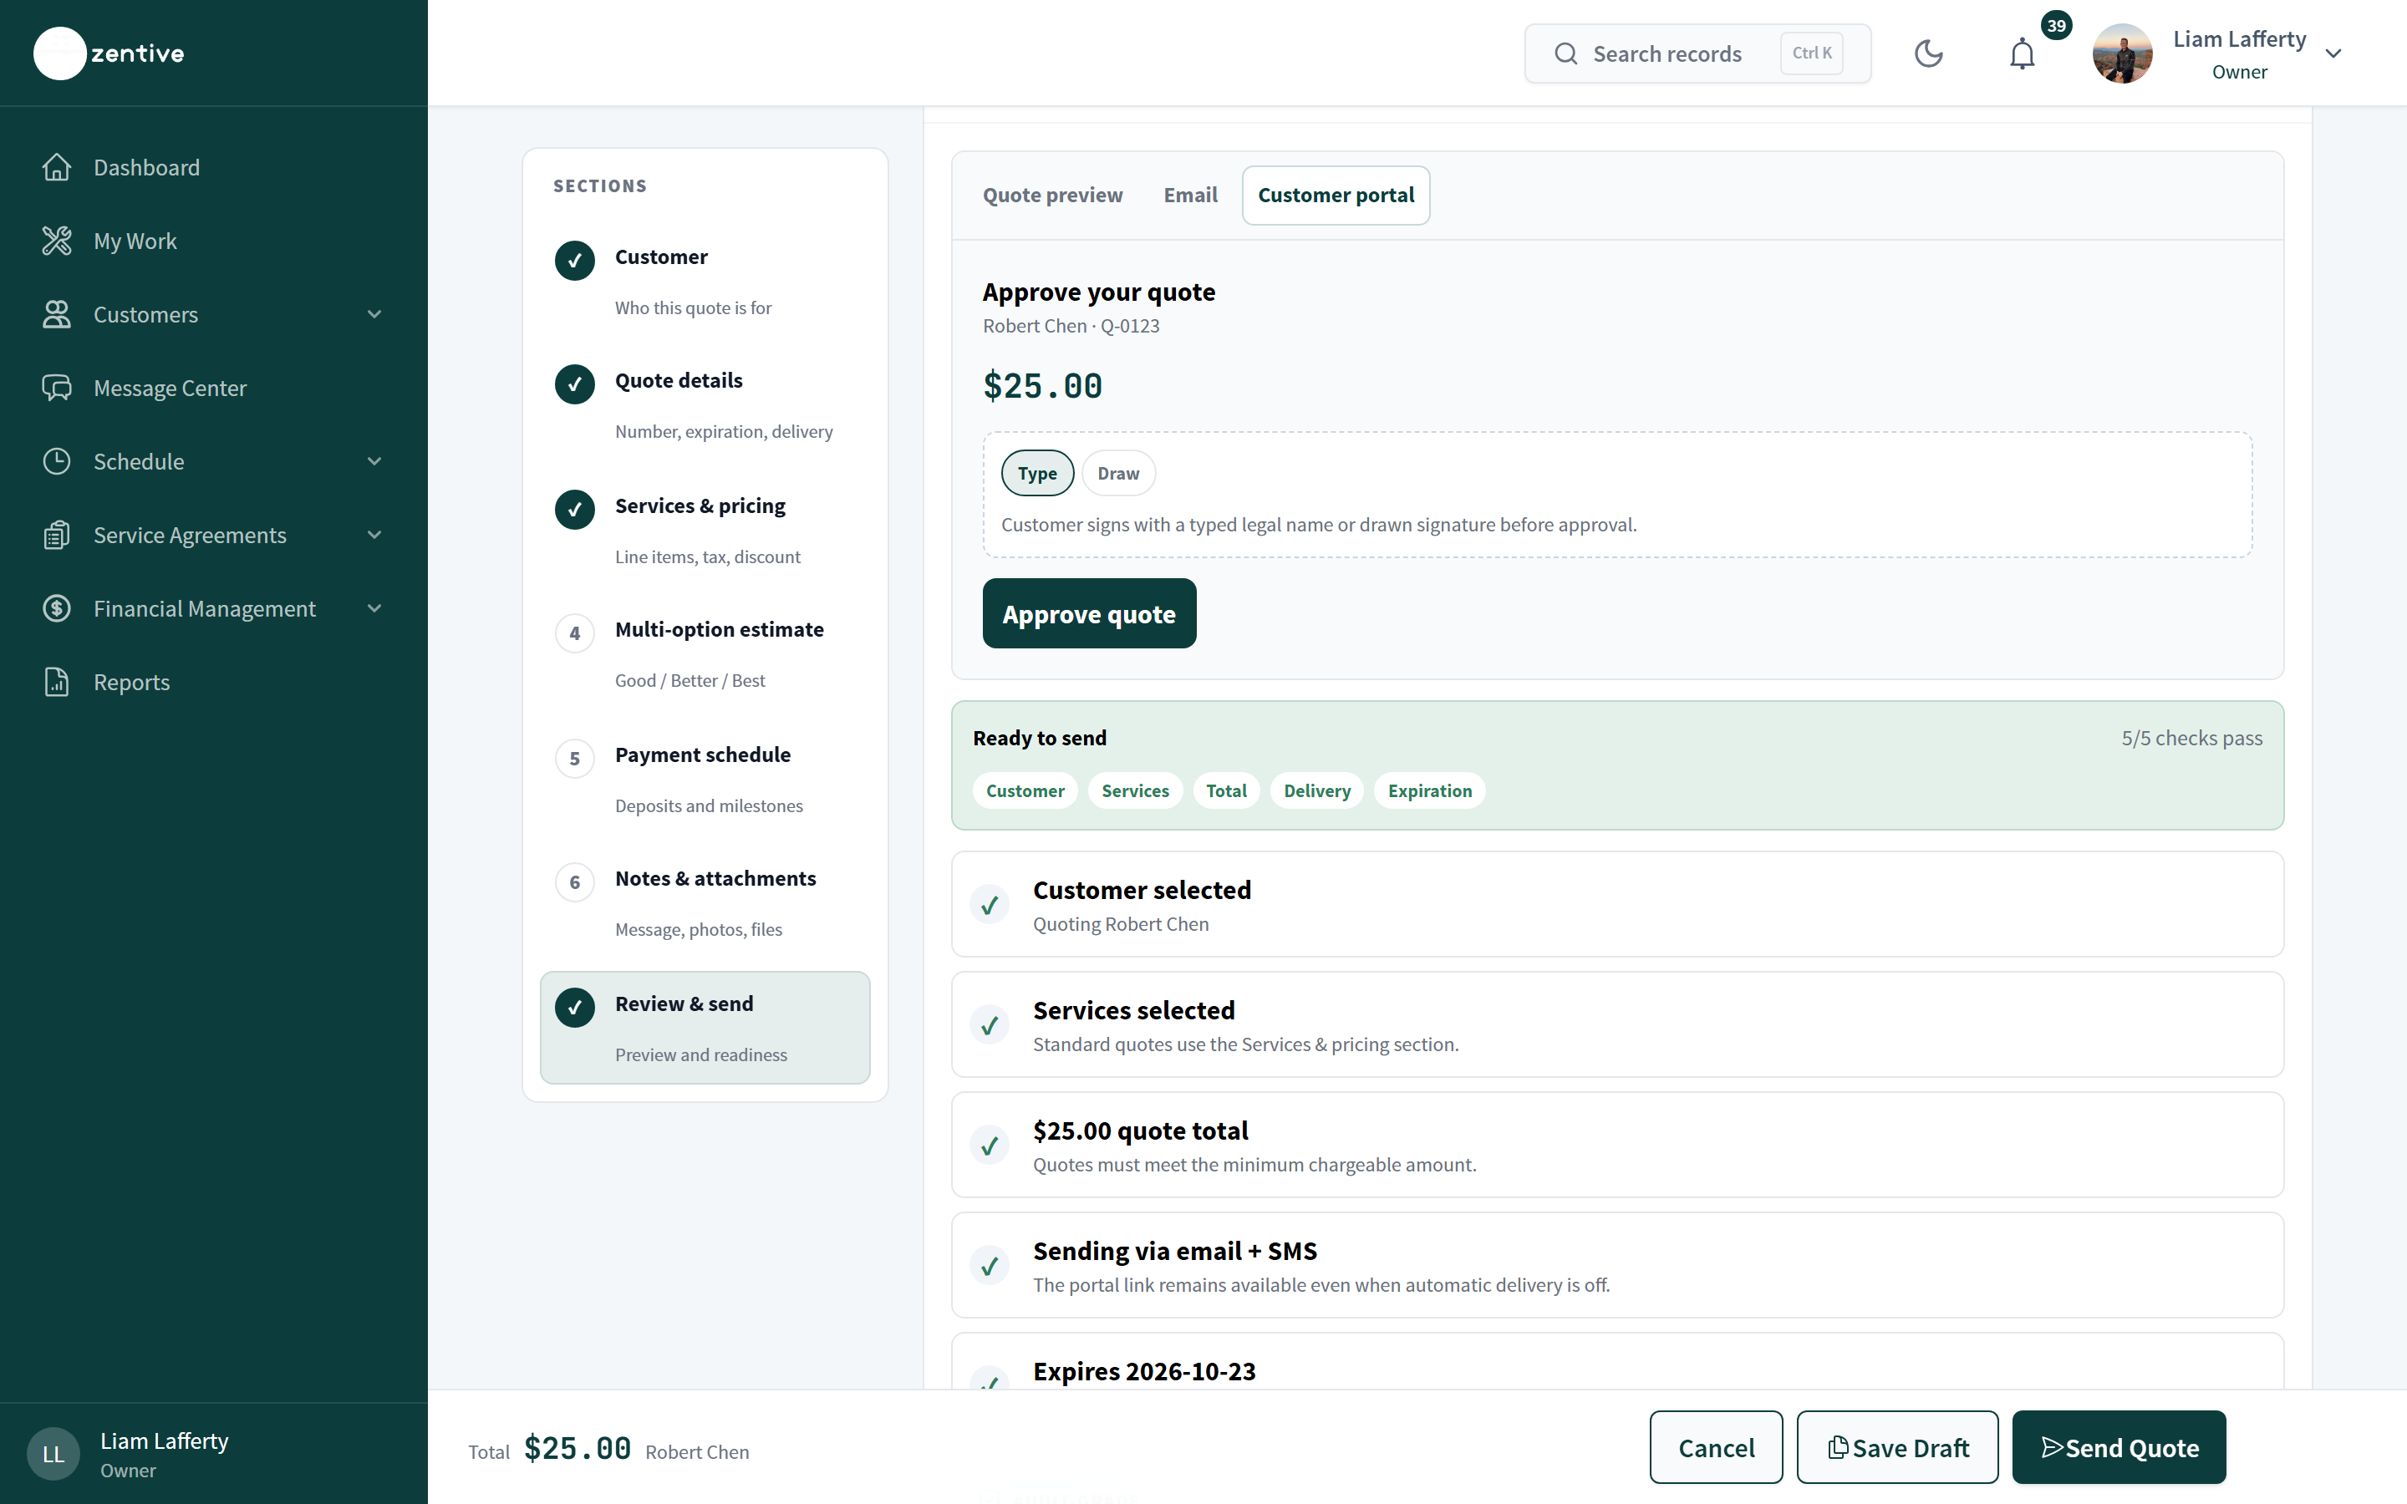2407x1504 pixels.
Task: Click the Quote details checkmark icon
Action: (575, 384)
